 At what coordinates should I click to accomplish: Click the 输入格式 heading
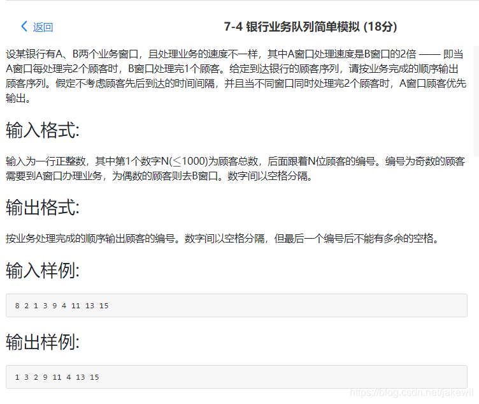[43, 130]
